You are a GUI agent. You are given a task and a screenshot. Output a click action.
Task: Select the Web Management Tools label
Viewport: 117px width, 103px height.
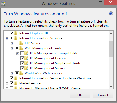pos(43,48)
